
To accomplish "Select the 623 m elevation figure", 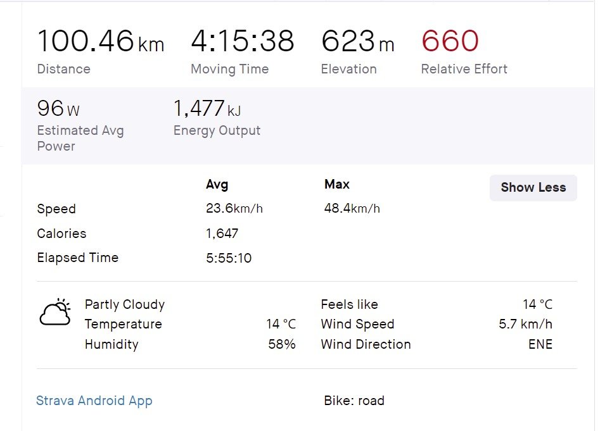I will [x=357, y=42].
